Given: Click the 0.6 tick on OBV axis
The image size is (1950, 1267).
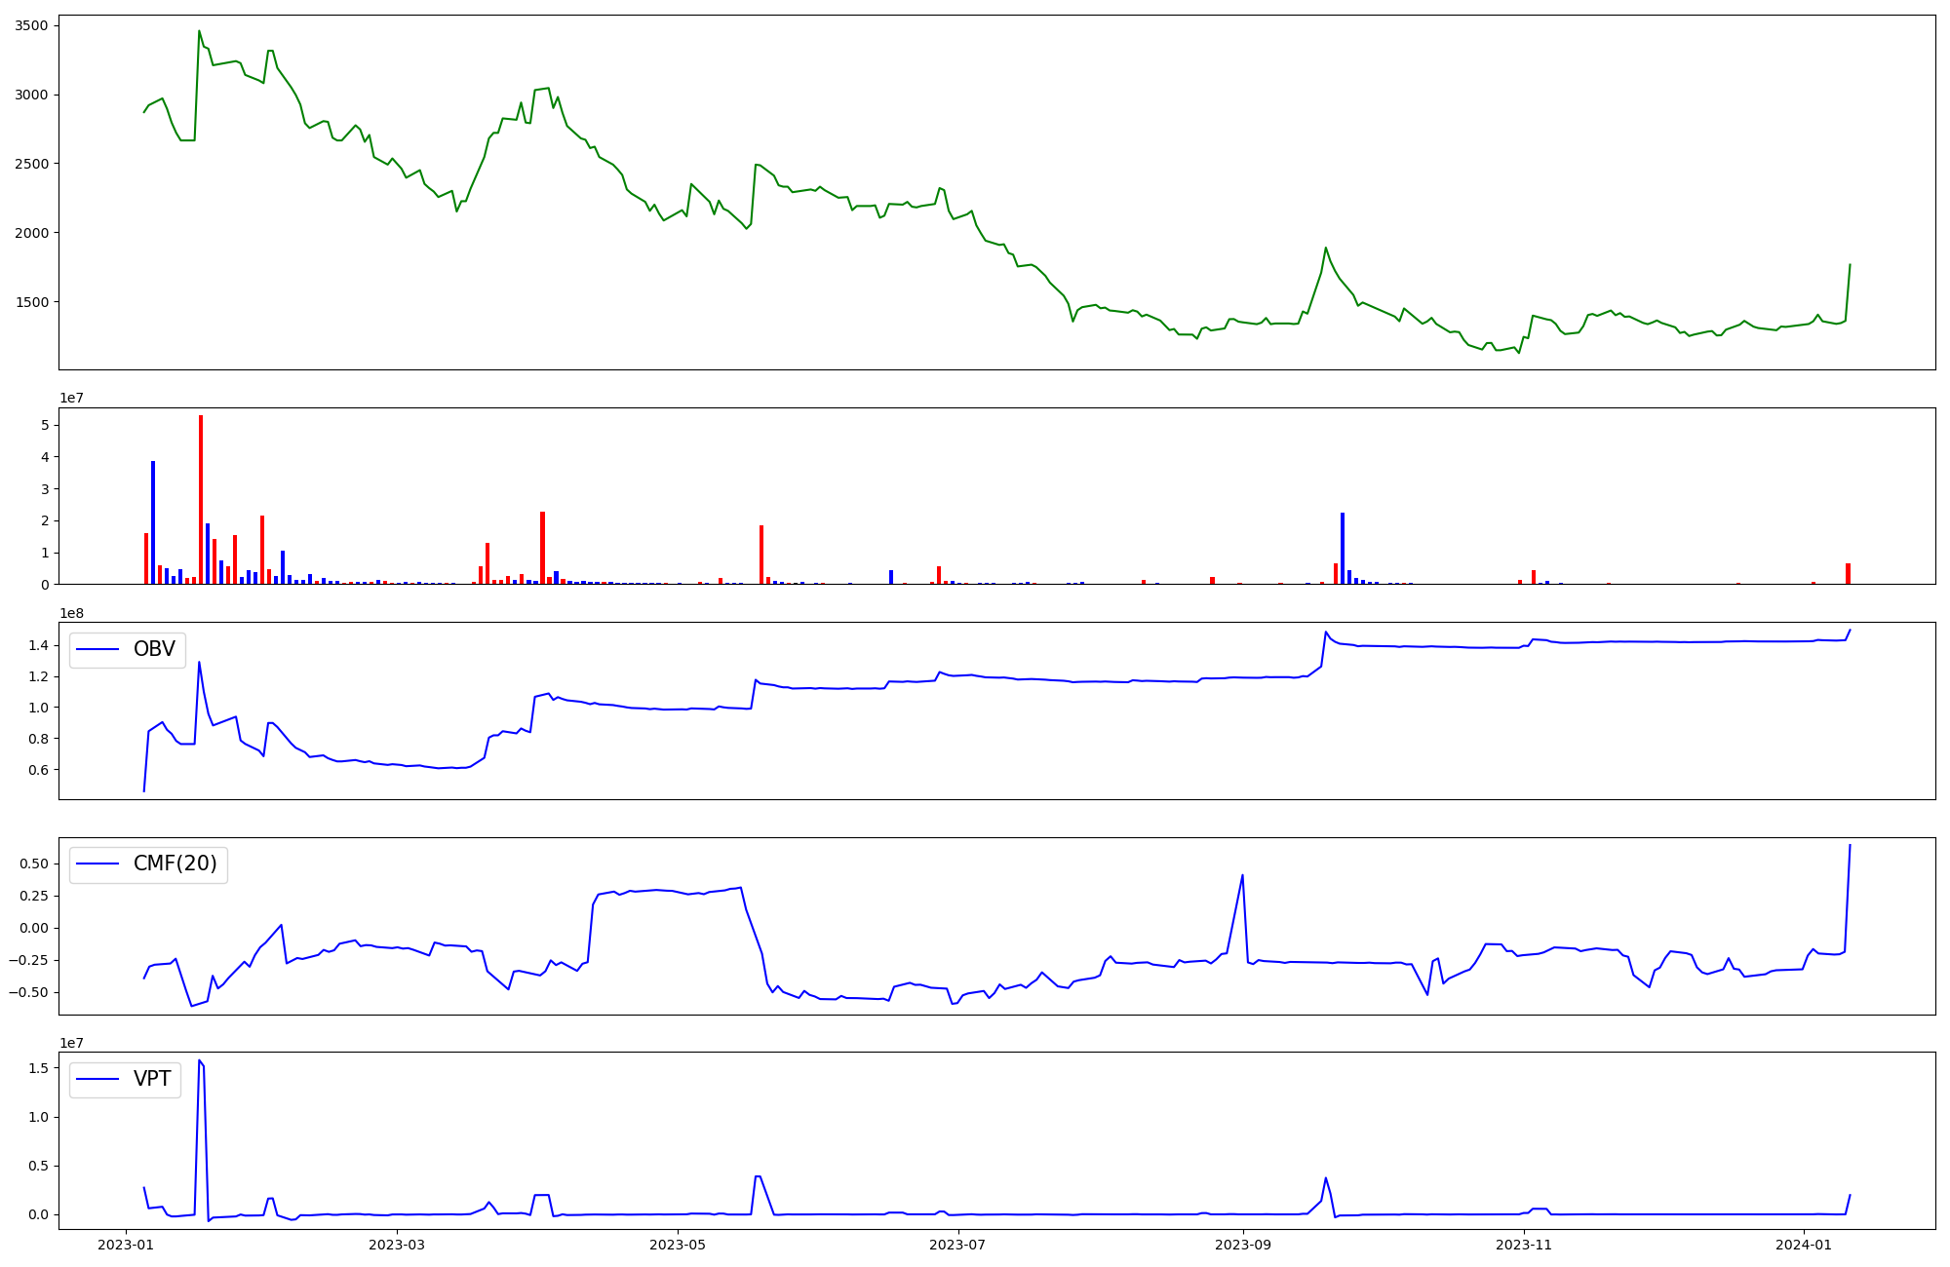Looking at the screenshot, I should coord(38,770).
